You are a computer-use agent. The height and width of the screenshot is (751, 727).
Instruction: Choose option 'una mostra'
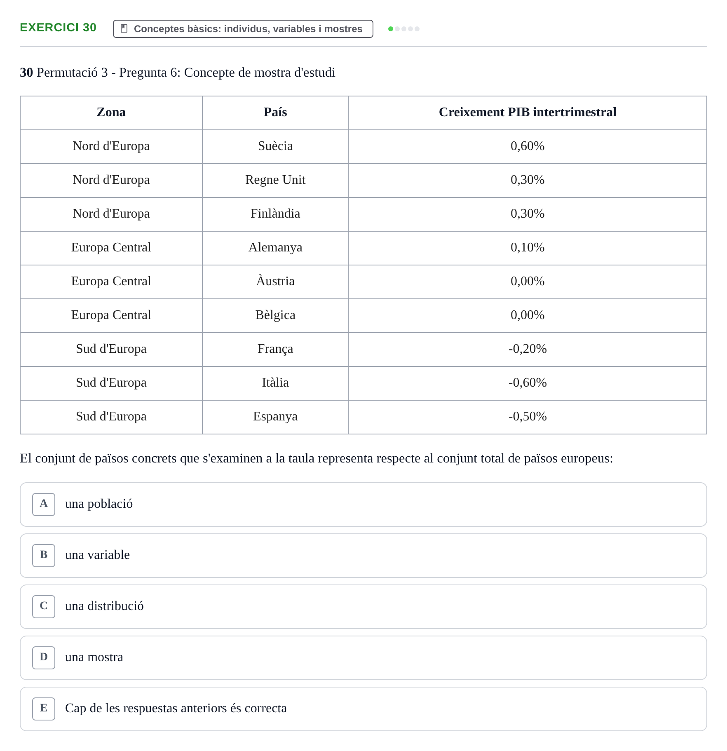click(x=363, y=657)
